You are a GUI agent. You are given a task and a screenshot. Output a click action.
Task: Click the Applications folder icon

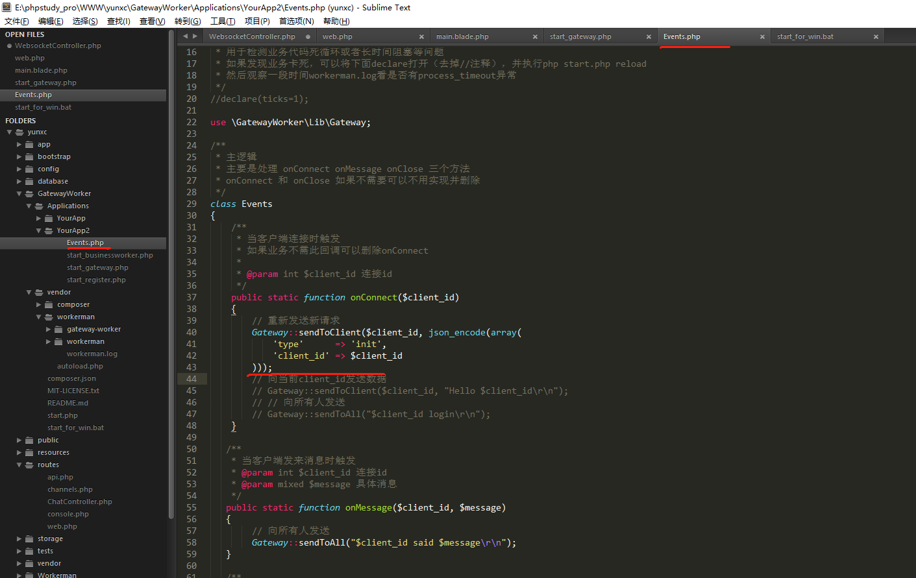pyautogui.click(x=39, y=206)
